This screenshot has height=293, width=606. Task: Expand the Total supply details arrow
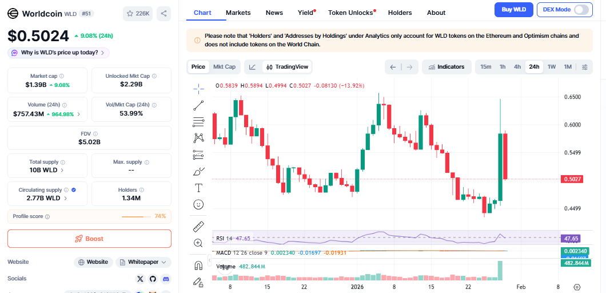(62, 170)
